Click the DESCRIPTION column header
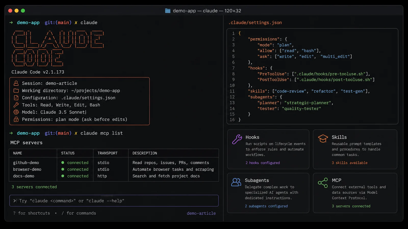Screen dimensions: 408x229 tap(145, 153)
